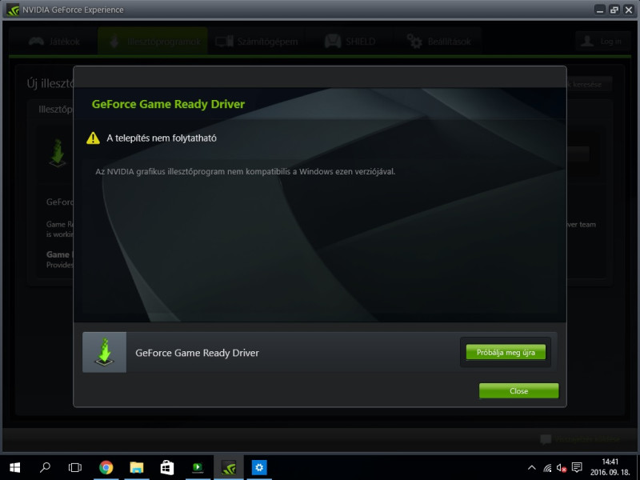This screenshot has height=480, width=640.
Task: Click the yellow warning triangle icon
Action: [93, 138]
